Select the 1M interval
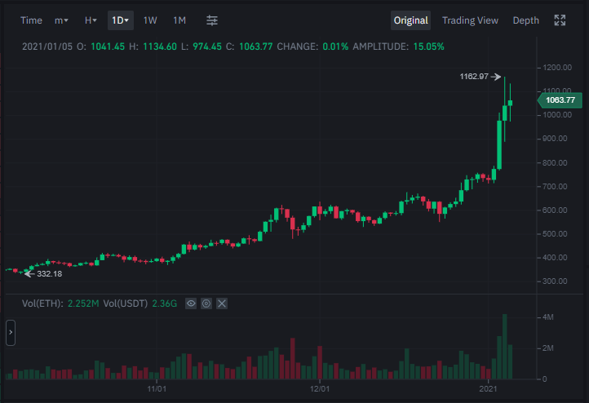The width and height of the screenshot is (589, 403). pyautogui.click(x=179, y=20)
